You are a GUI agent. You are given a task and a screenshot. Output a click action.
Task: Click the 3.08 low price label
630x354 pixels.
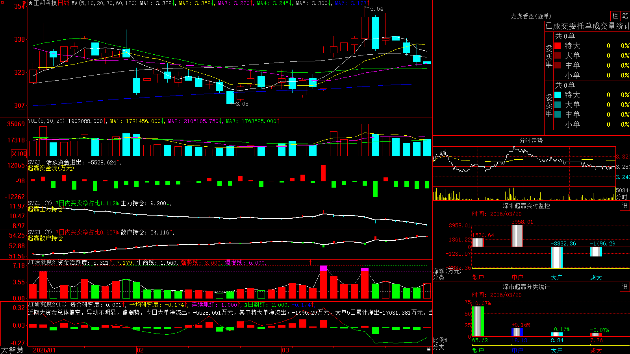[x=242, y=104]
